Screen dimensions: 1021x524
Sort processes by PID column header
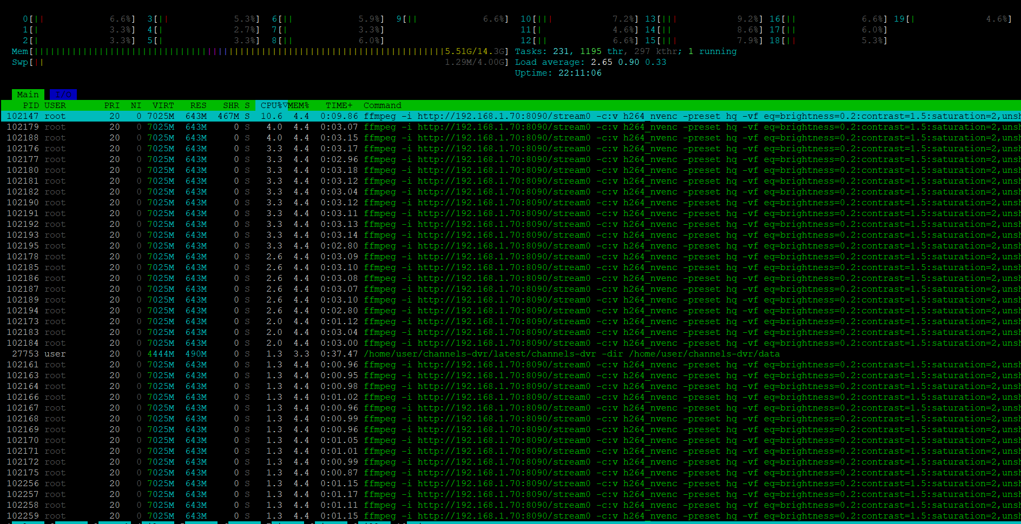coord(30,105)
